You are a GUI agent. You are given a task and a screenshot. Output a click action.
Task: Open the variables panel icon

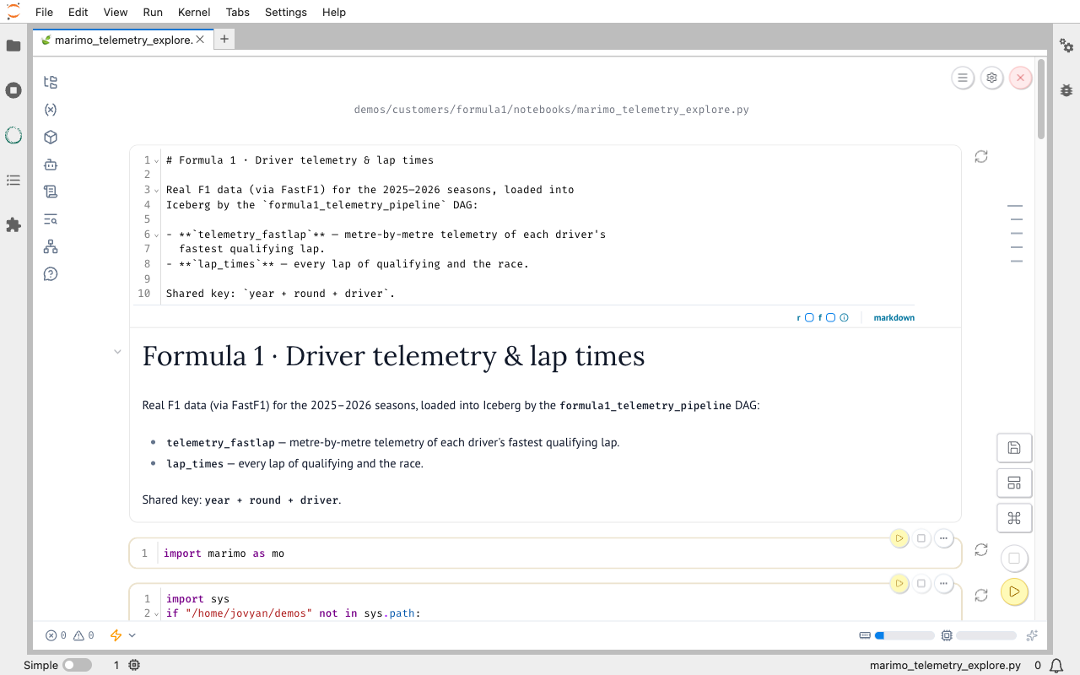pyautogui.click(x=51, y=110)
